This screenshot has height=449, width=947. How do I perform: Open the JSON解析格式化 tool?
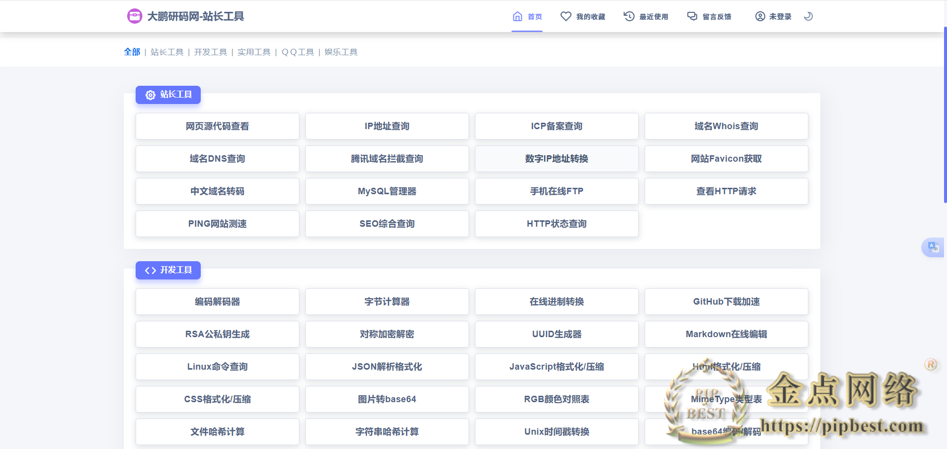coord(387,367)
